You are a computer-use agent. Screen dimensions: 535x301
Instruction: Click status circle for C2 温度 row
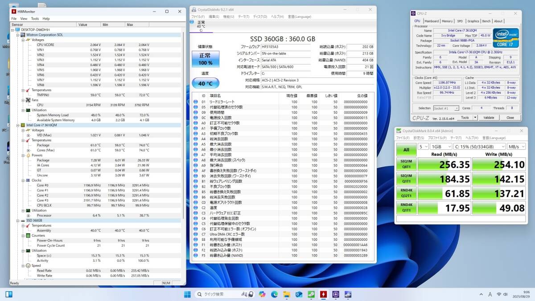(195, 208)
